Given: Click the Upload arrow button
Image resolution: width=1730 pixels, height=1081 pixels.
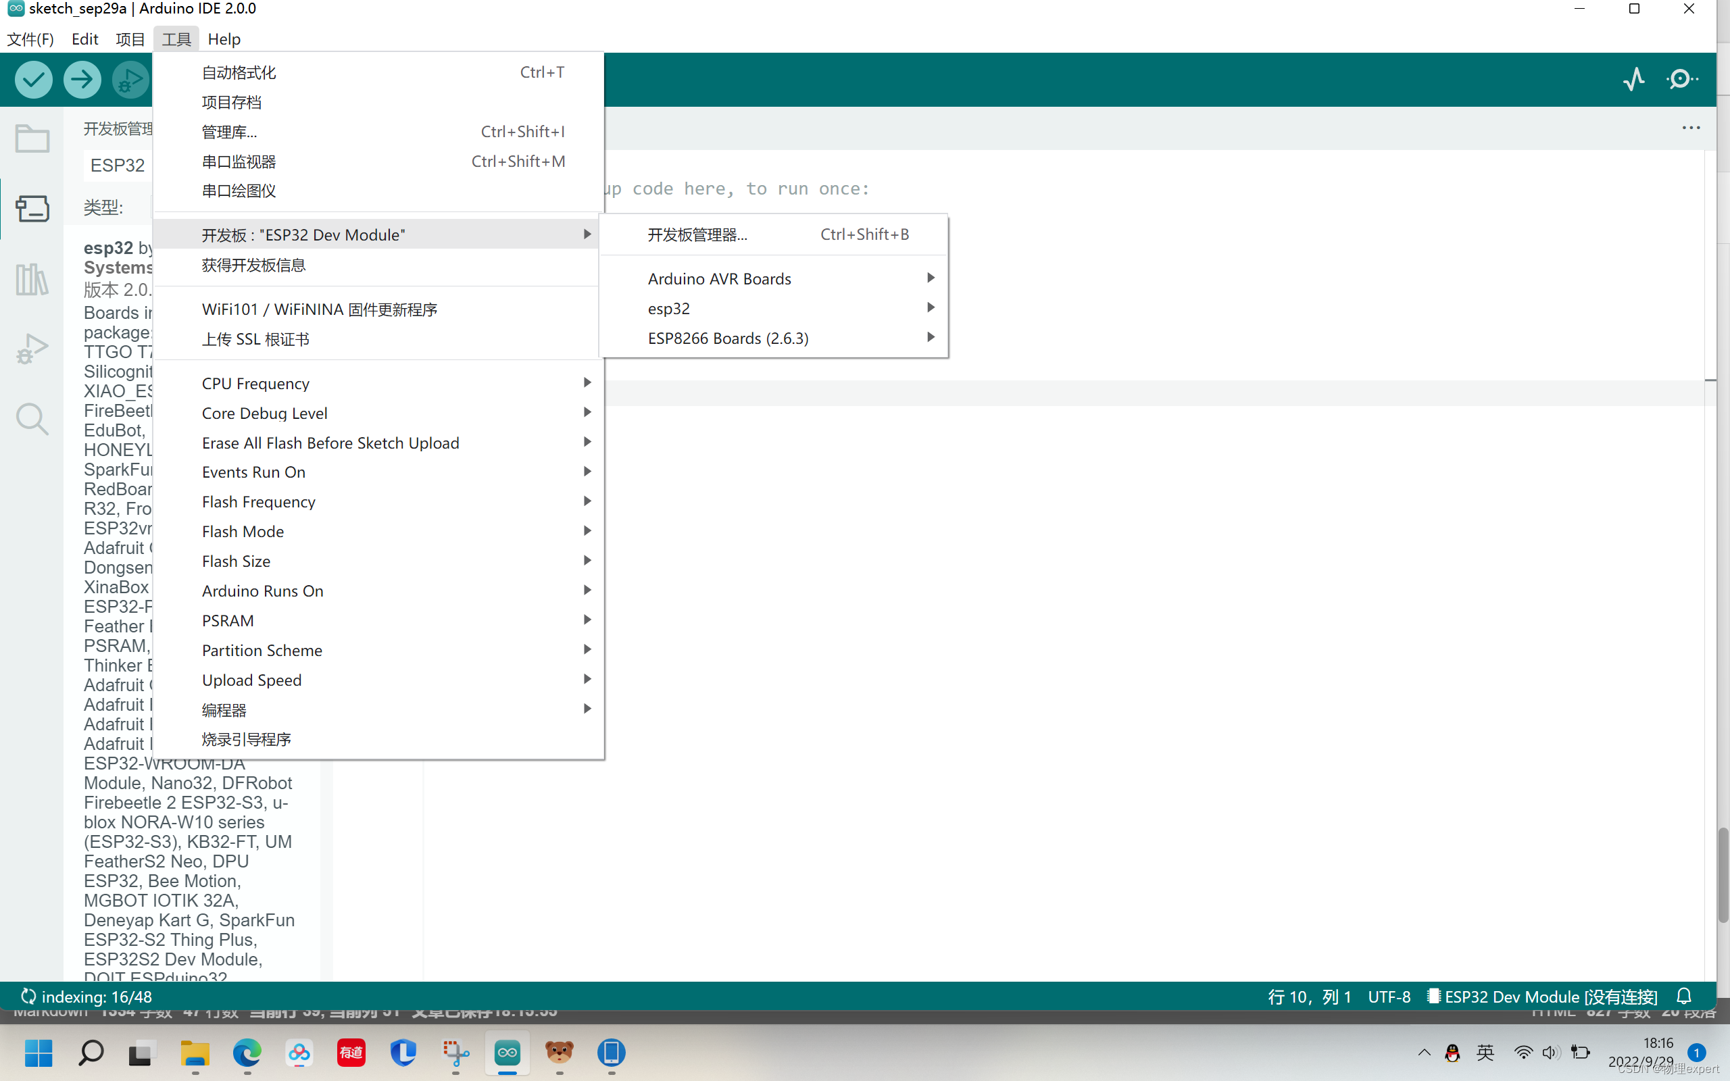Looking at the screenshot, I should (x=82, y=78).
